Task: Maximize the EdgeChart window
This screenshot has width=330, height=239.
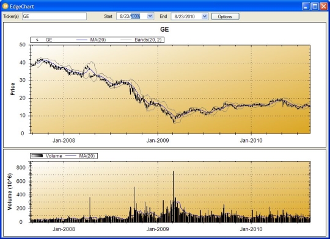Action: [x=315, y=6]
